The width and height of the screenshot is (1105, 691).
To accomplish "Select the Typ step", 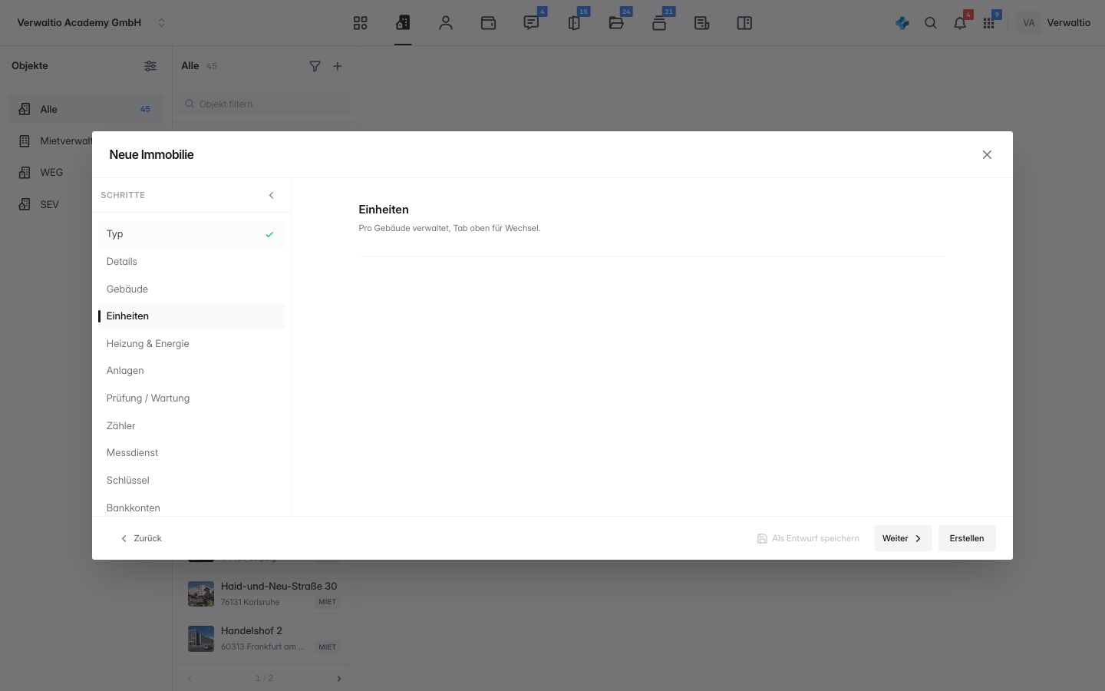I will click(x=192, y=234).
